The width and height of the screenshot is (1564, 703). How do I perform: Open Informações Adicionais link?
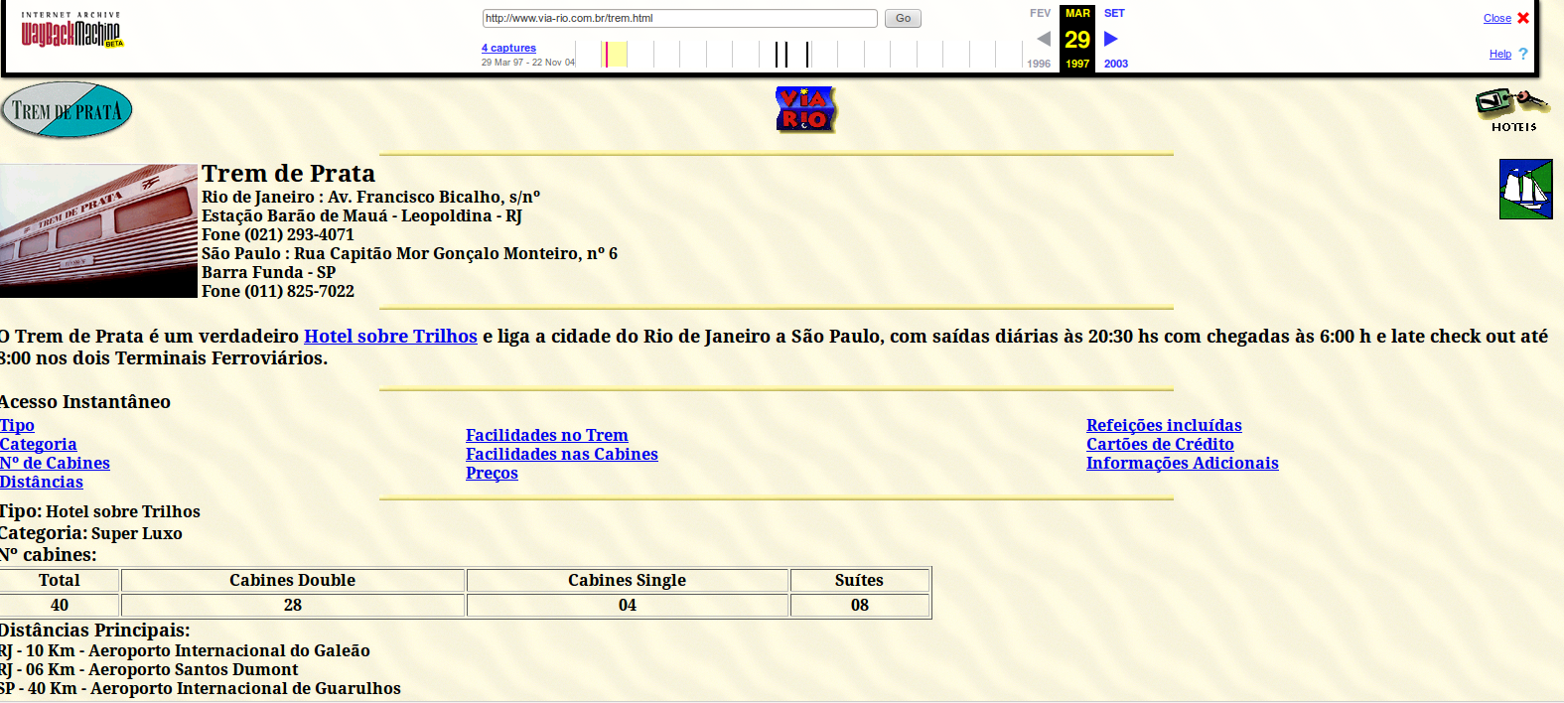(1183, 463)
